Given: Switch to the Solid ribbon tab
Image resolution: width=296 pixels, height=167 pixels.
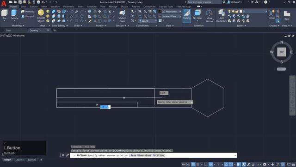Looking at the screenshot, I should click(x=24, y=6).
